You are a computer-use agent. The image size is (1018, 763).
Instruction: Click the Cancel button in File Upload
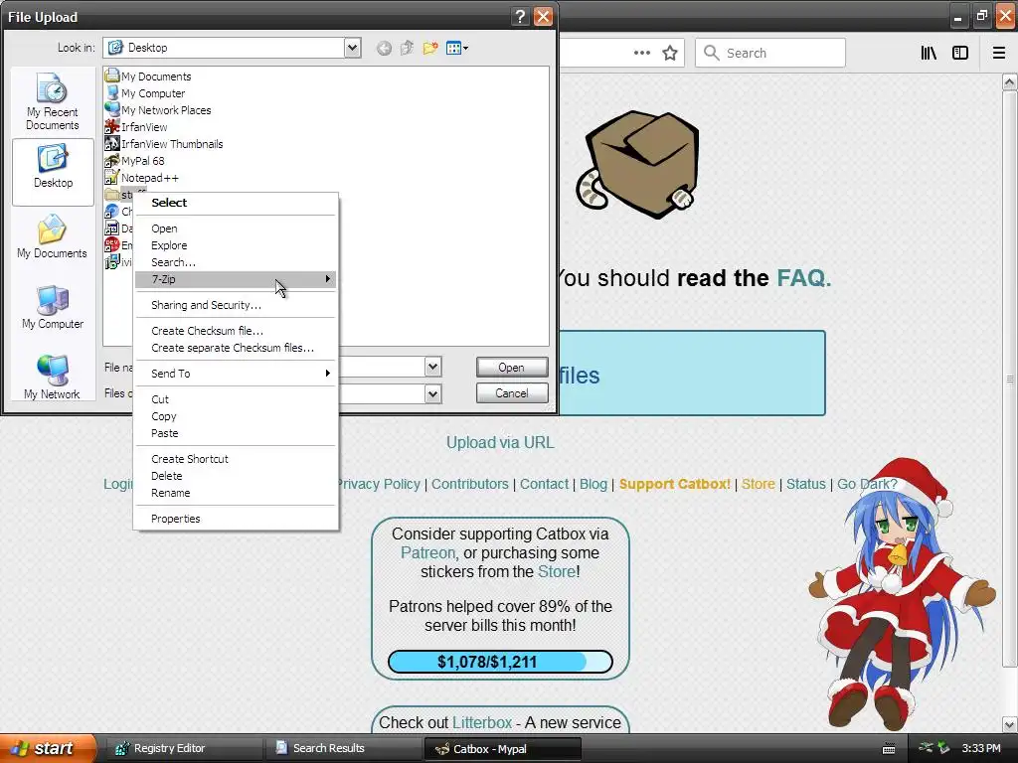tap(512, 393)
